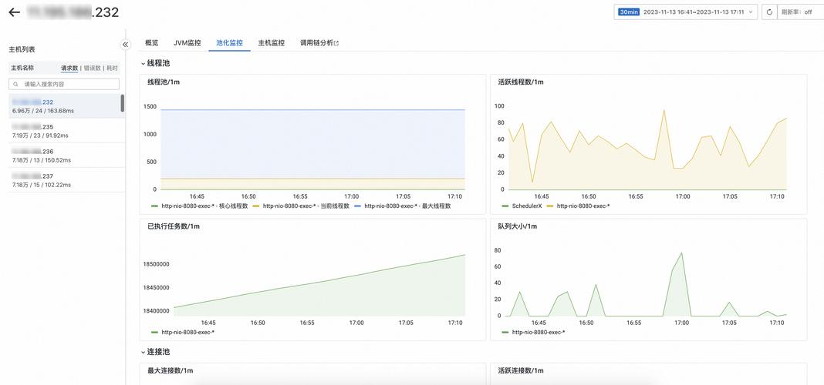The height and width of the screenshot is (385, 824).
Task: Select the 池化监控 tab
Action: click(229, 43)
